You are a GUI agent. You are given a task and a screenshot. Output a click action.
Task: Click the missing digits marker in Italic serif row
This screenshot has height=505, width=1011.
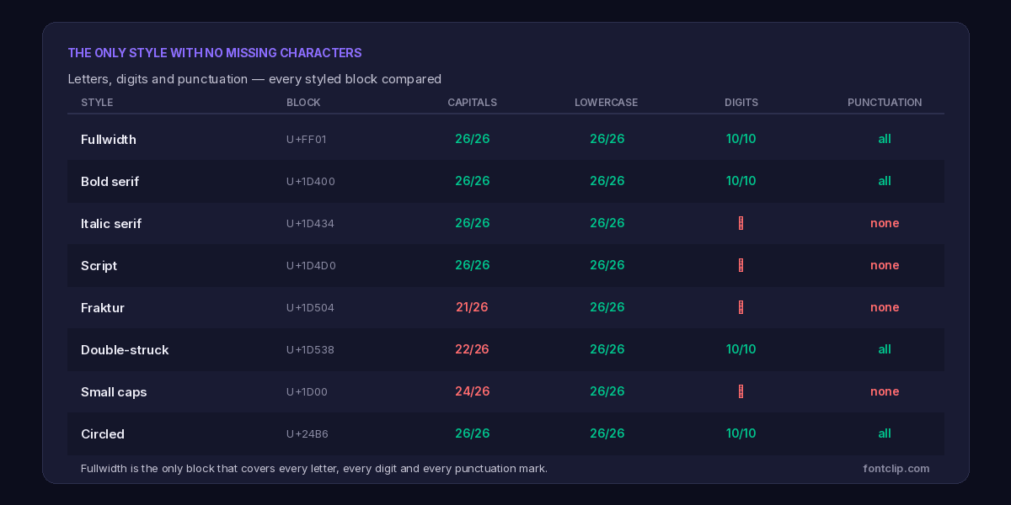[x=741, y=223]
